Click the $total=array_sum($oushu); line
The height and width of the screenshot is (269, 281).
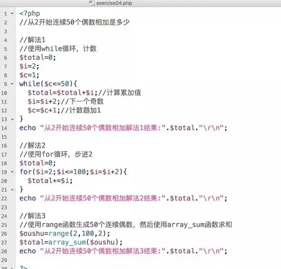coord(71,242)
